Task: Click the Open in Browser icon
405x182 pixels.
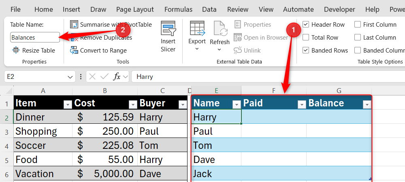Action: point(238,37)
